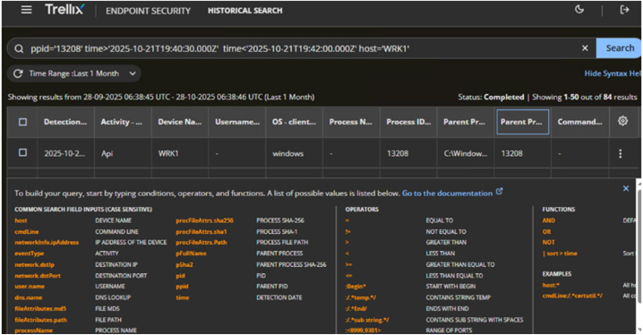Sort by OS - client column header
The width and height of the screenshot is (643, 335).
[x=294, y=122]
